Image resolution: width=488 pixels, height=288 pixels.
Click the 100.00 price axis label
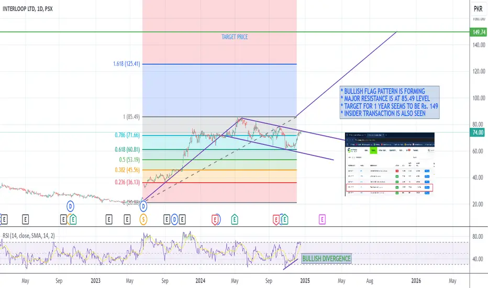coord(479,98)
